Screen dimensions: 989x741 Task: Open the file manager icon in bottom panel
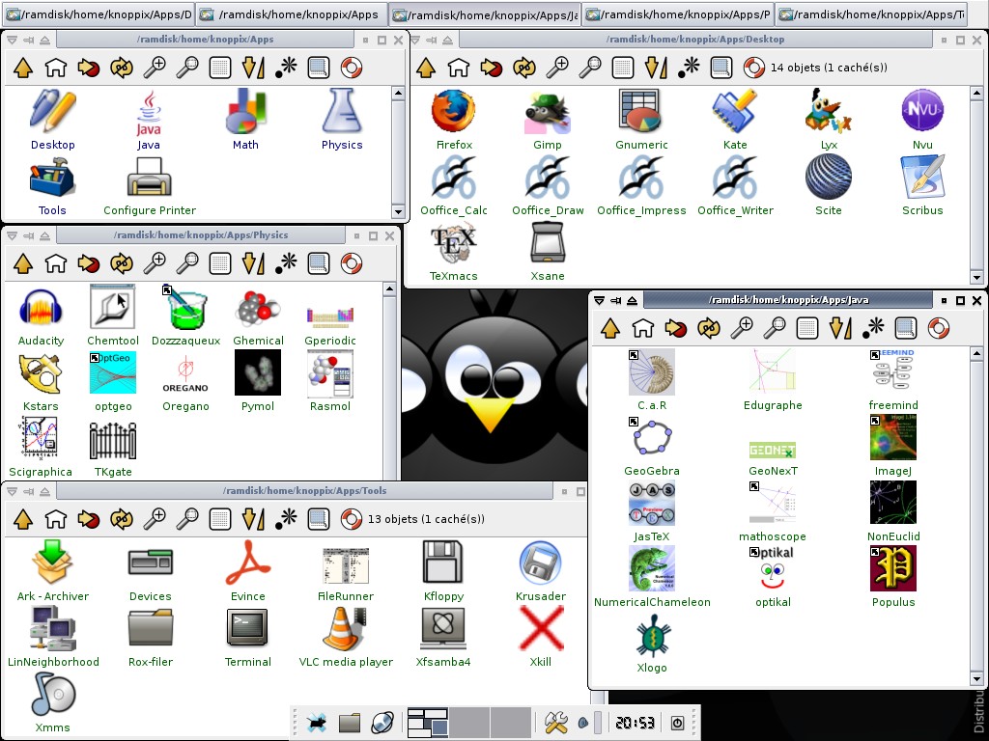350,722
